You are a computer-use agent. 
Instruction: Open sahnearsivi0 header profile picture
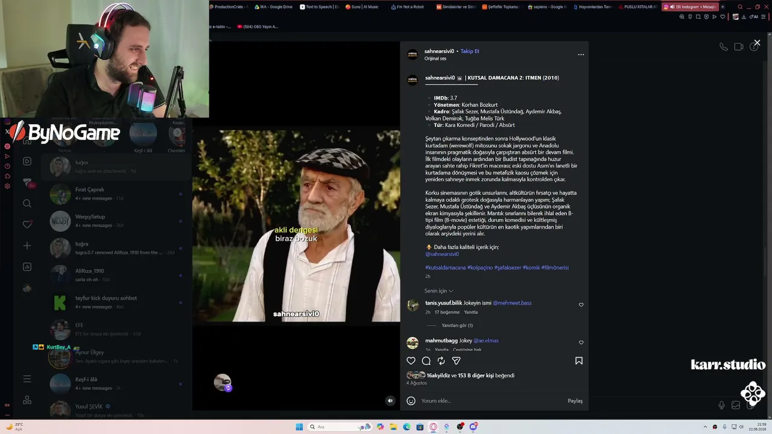[x=413, y=54]
